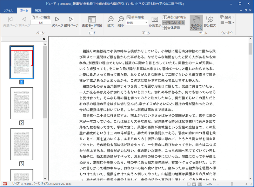Go to previous page (前ページ)
The image size is (254, 187).
click(x=24, y=21)
